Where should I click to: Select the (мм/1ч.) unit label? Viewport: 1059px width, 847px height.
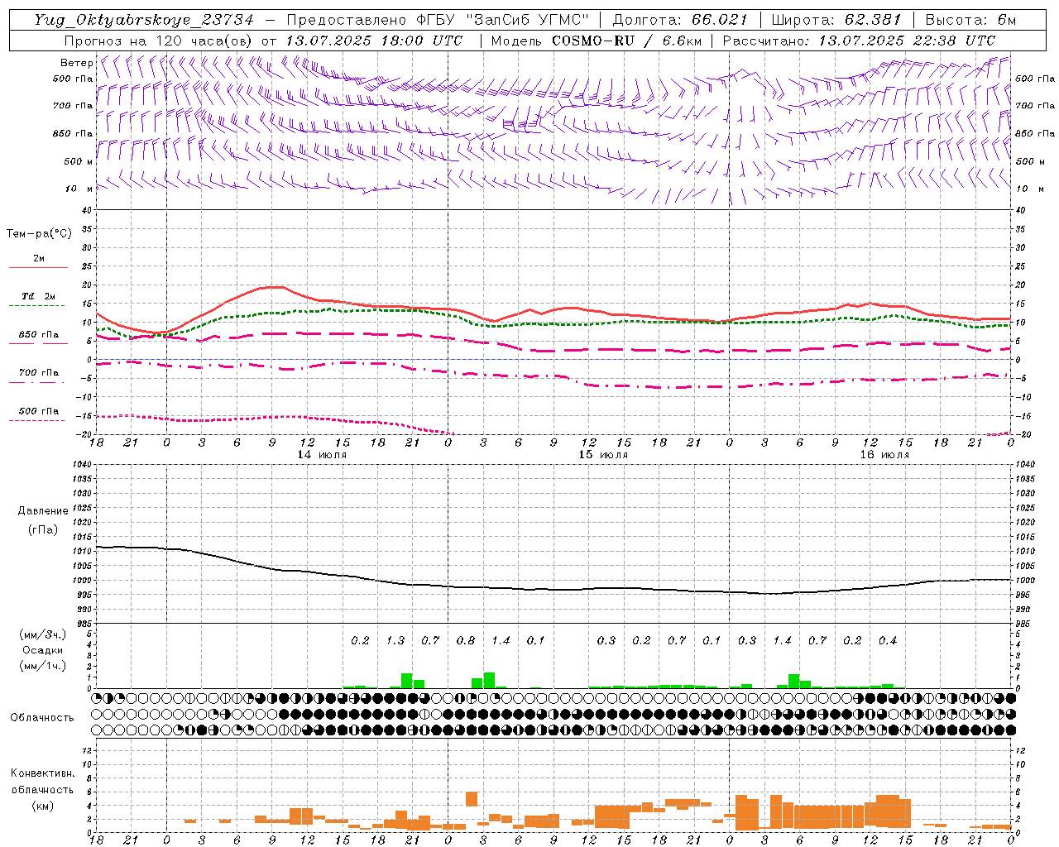(42, 666)
